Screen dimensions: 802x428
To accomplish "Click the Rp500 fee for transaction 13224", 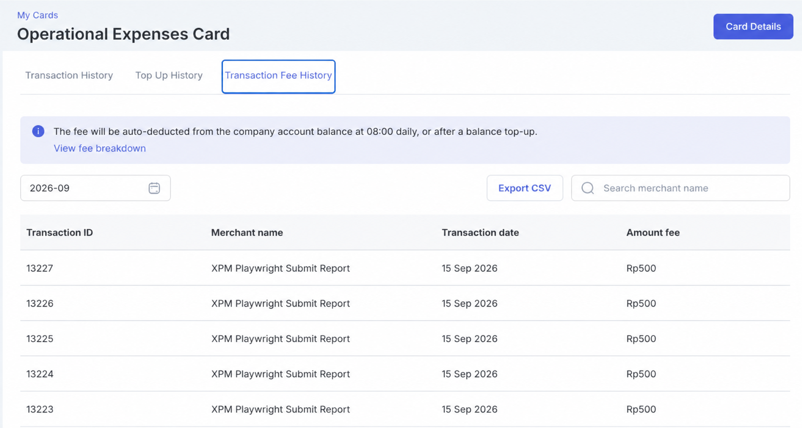I will (x=641, y=374).
